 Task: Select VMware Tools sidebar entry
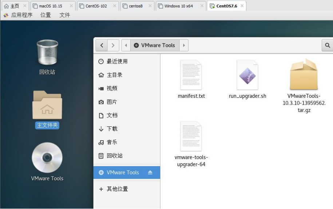(127, 172)
